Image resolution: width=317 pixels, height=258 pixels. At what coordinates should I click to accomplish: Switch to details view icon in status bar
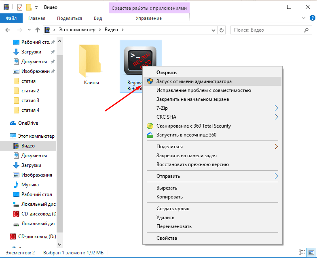[x=302, y=252]
